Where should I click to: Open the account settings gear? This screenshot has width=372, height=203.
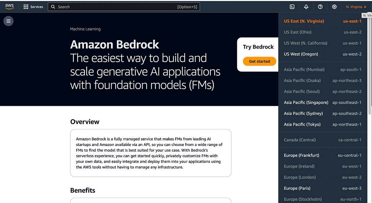pyautogui.click(x=334, y=6)
